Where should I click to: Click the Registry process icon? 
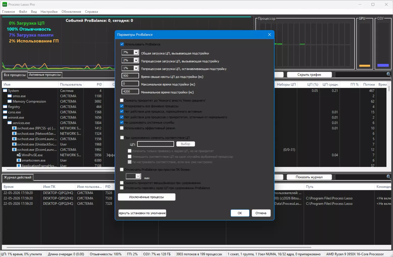click(x=5, y=107)
